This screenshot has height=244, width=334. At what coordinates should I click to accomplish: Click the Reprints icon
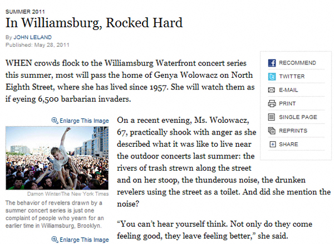click(272, 131)
